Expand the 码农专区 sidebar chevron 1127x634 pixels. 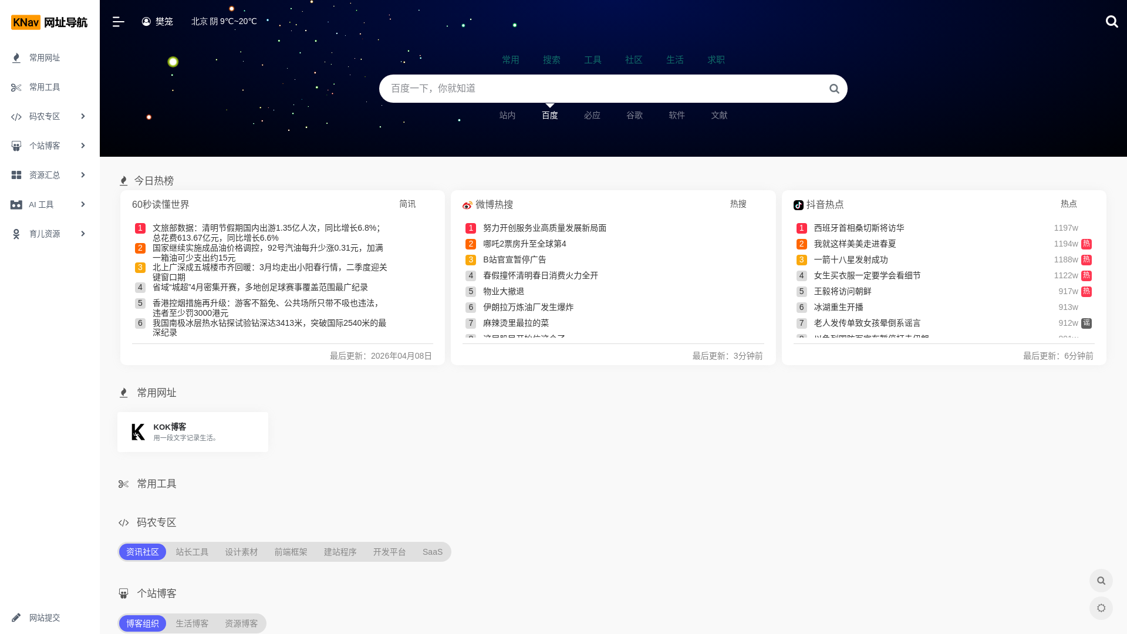[83, 116]
